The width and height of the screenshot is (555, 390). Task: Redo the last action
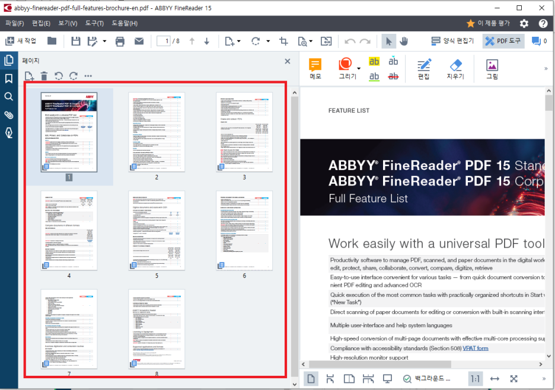coord(365,41)
